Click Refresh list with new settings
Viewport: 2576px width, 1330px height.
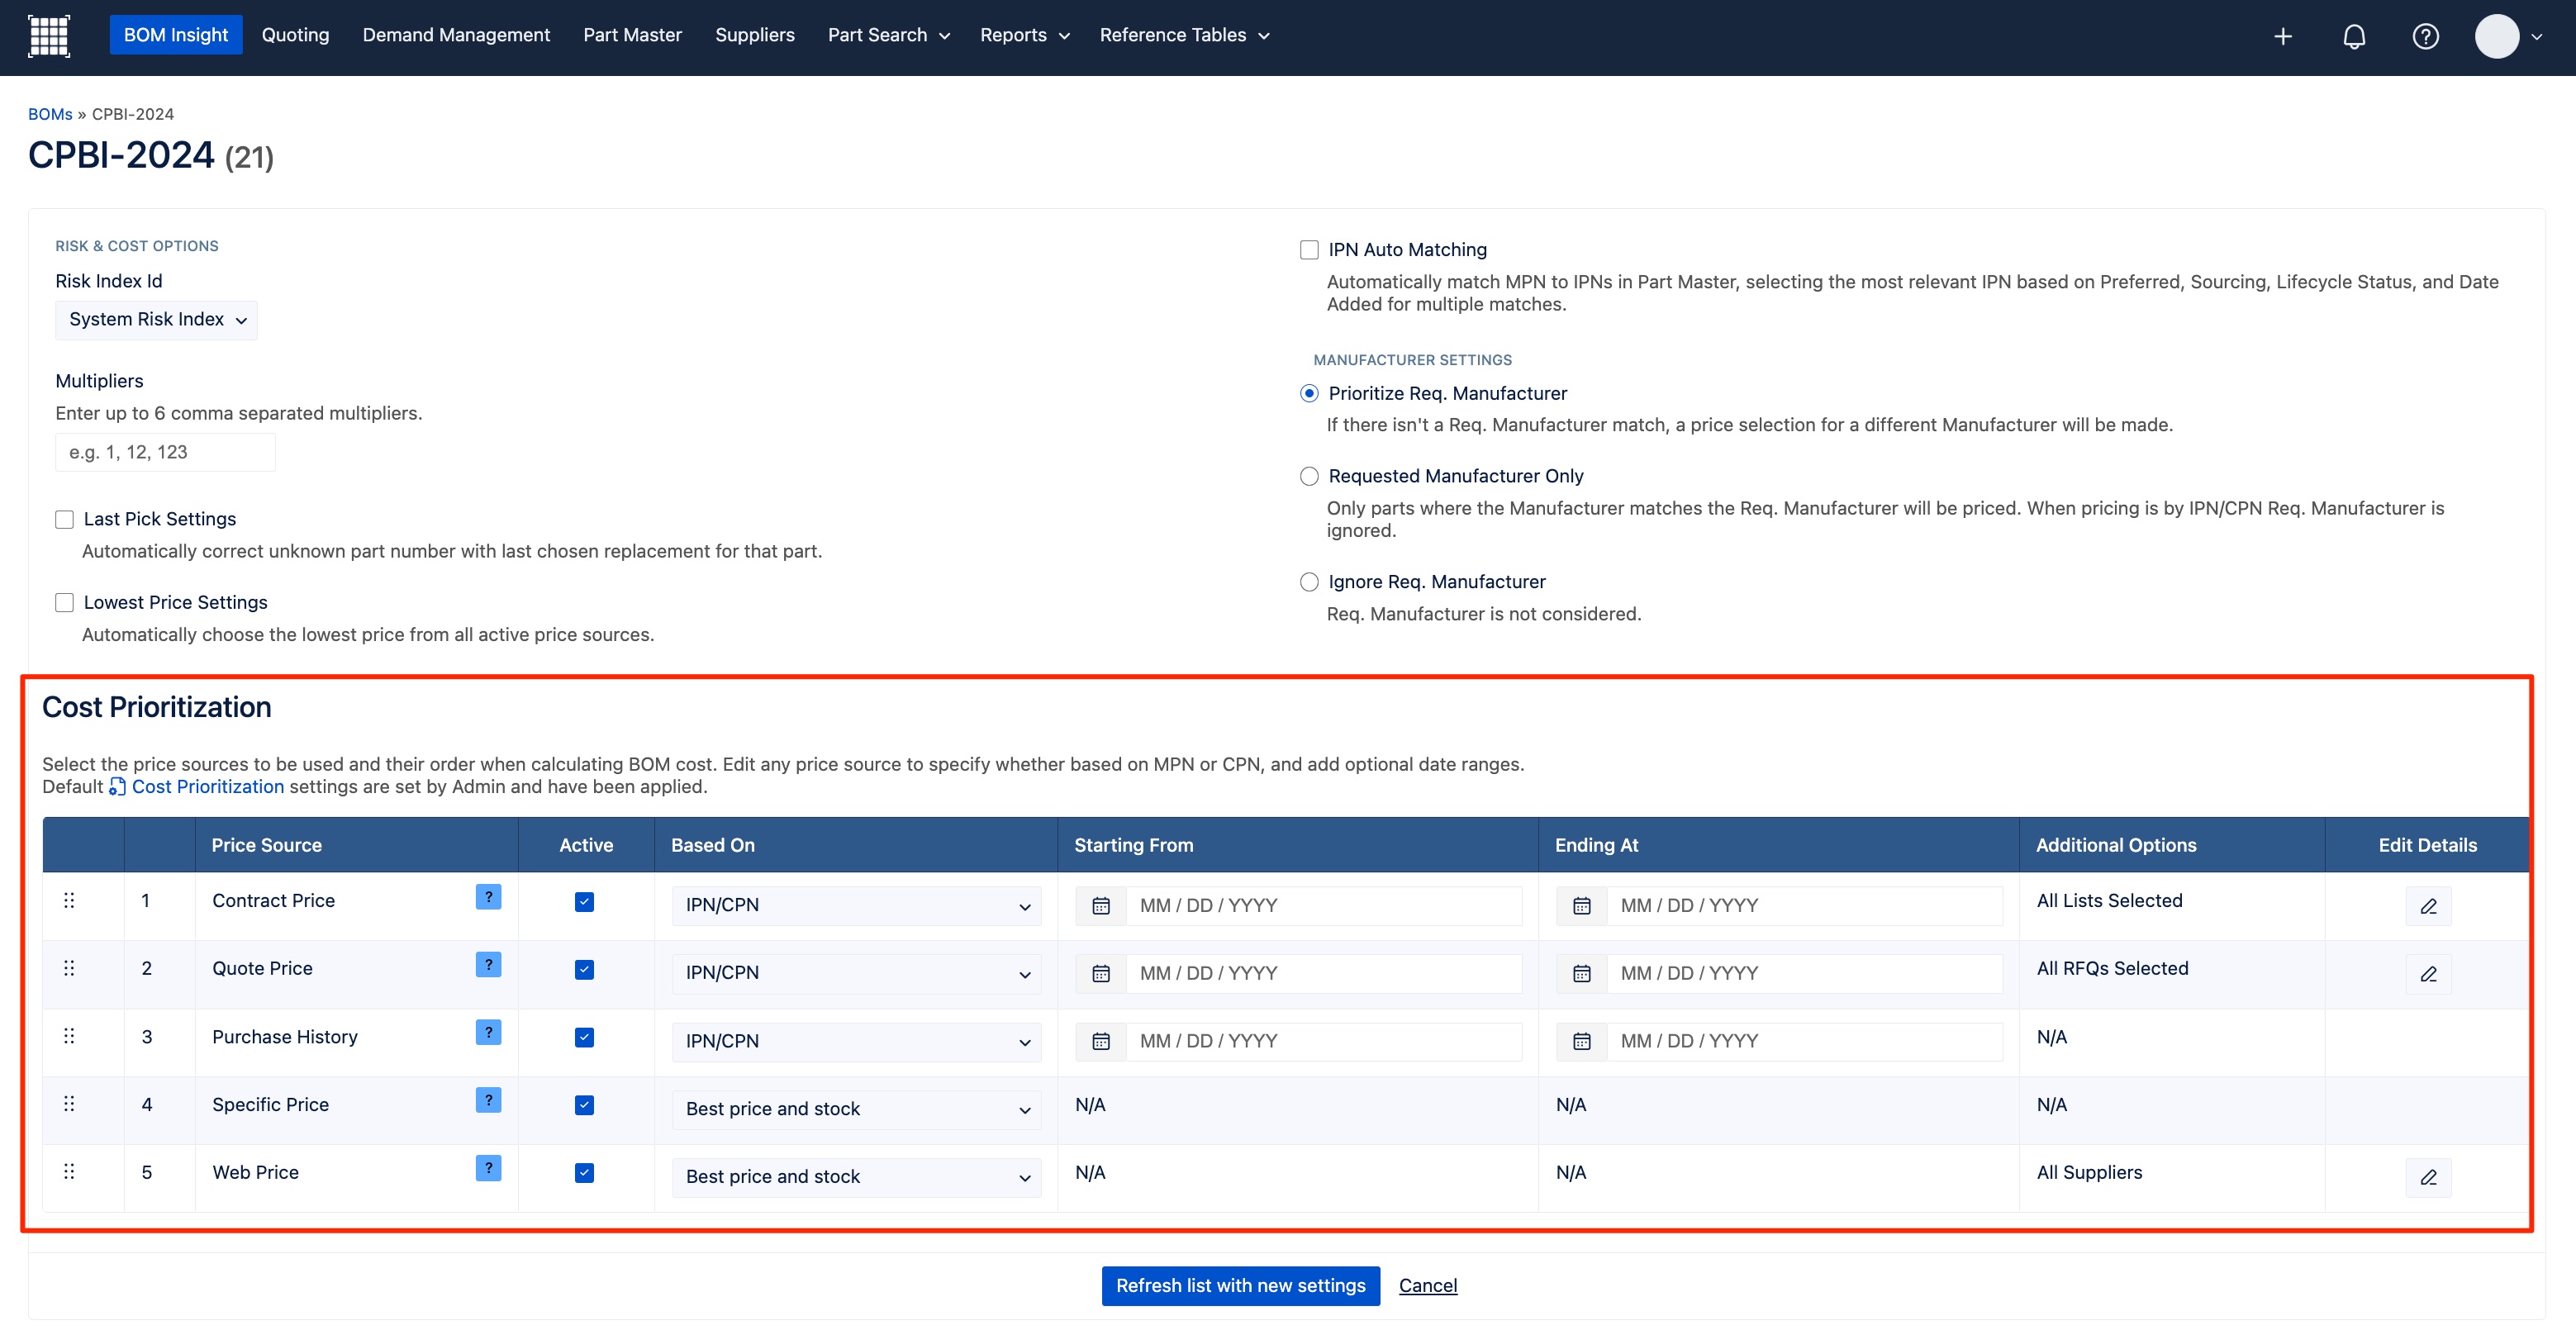pos(1241,1286)
